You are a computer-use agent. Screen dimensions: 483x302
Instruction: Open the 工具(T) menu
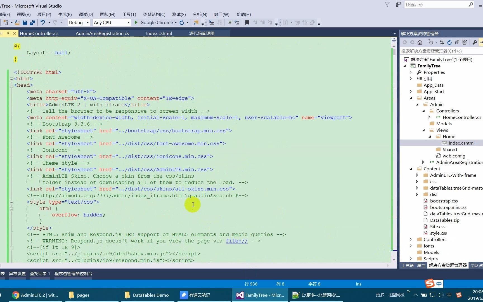point(129,14)
